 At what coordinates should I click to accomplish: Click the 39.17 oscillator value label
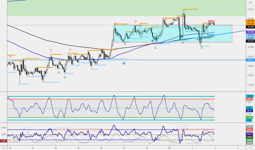[250, 111]
